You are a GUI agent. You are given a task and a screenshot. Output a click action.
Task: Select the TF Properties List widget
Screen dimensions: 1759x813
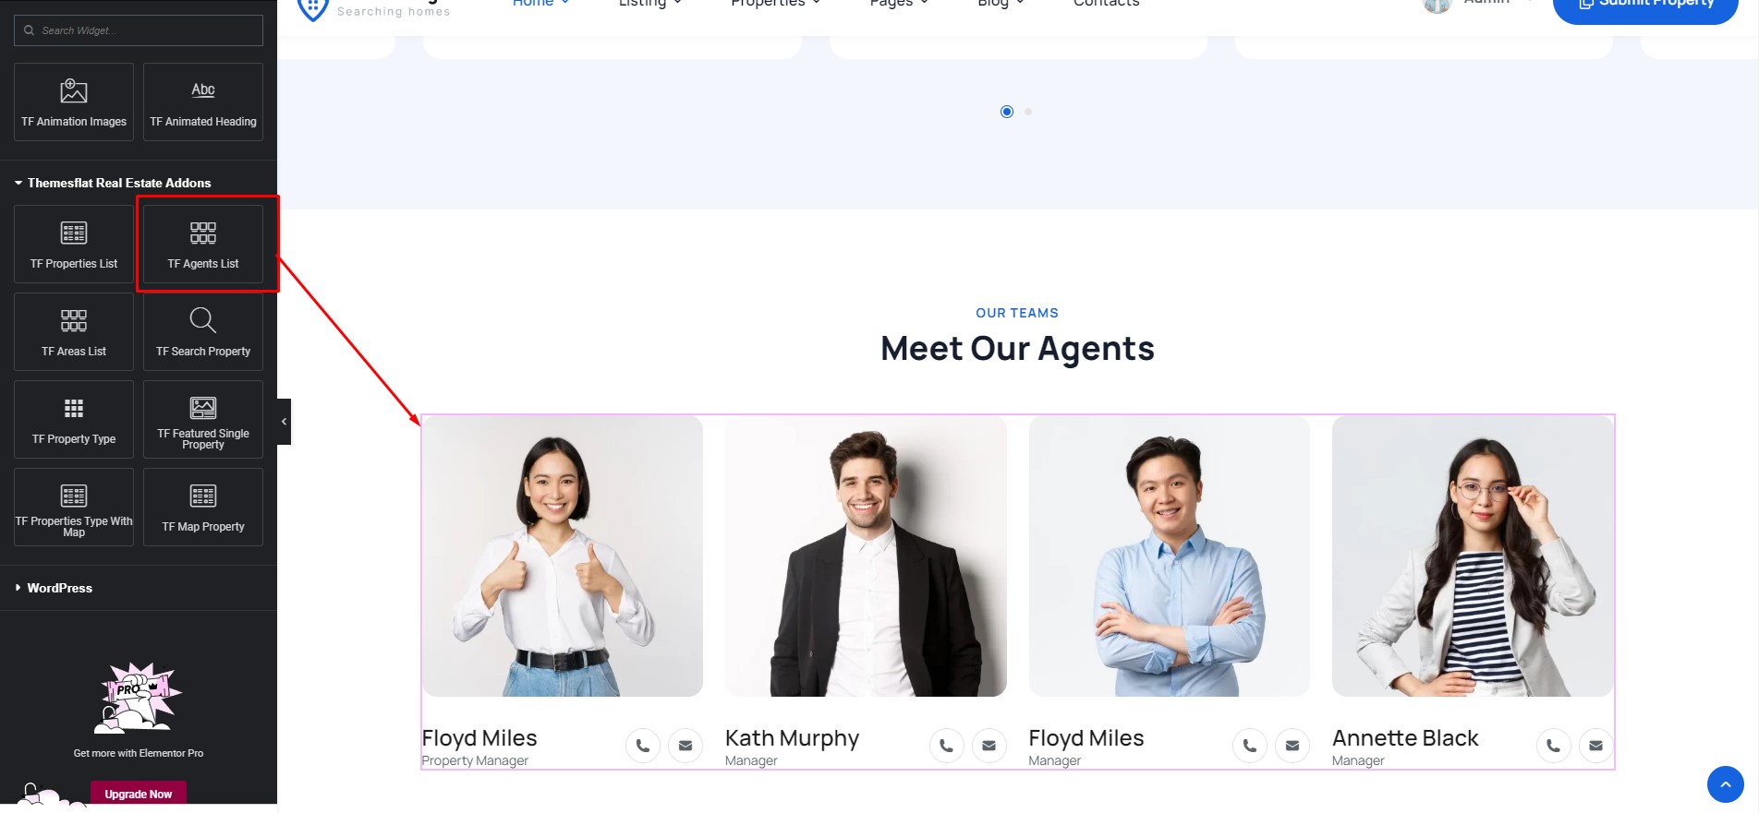tap(74, 244)
